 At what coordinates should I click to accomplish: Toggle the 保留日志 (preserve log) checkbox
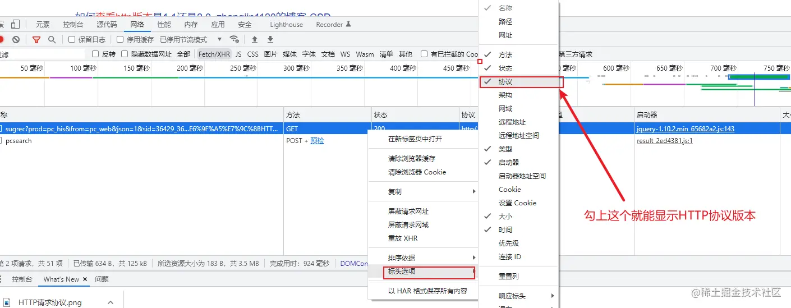tap(72, 39)
